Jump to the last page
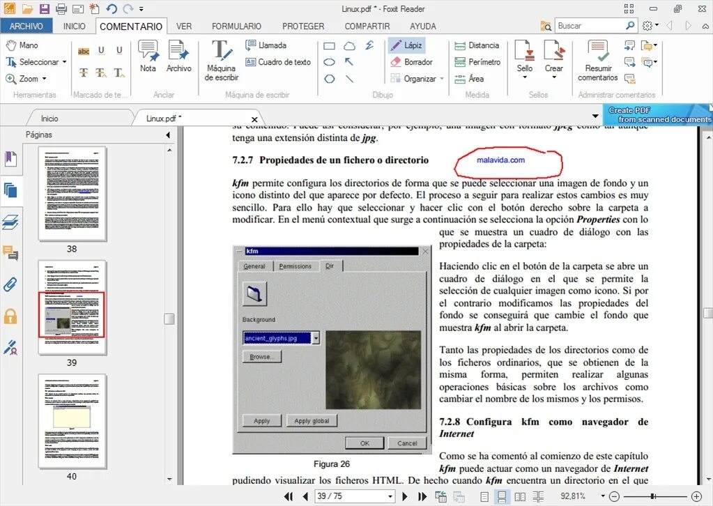 tap(422, 496)
